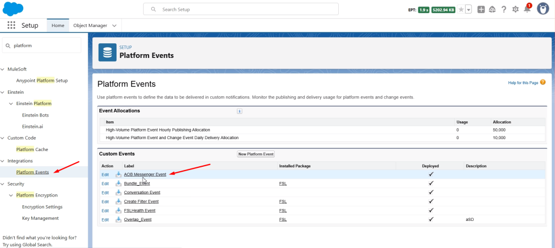Open the favorites list dropdown arrow
This screenshot has width=555, height=248.
[468, 10]
